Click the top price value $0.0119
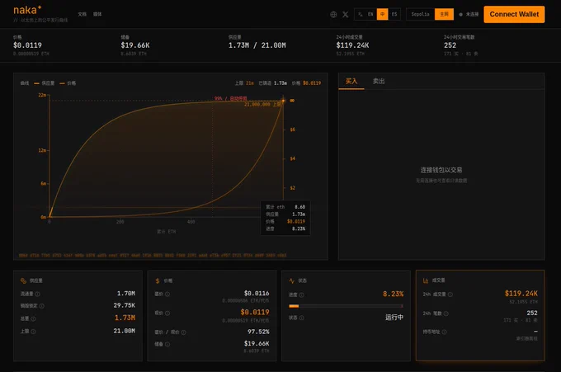Viewport: 561px width, 372px height. coord(27,45)
